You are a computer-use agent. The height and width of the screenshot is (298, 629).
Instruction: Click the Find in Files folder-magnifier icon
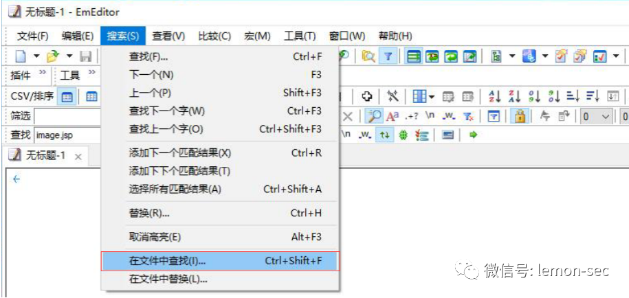coord(368,56)
